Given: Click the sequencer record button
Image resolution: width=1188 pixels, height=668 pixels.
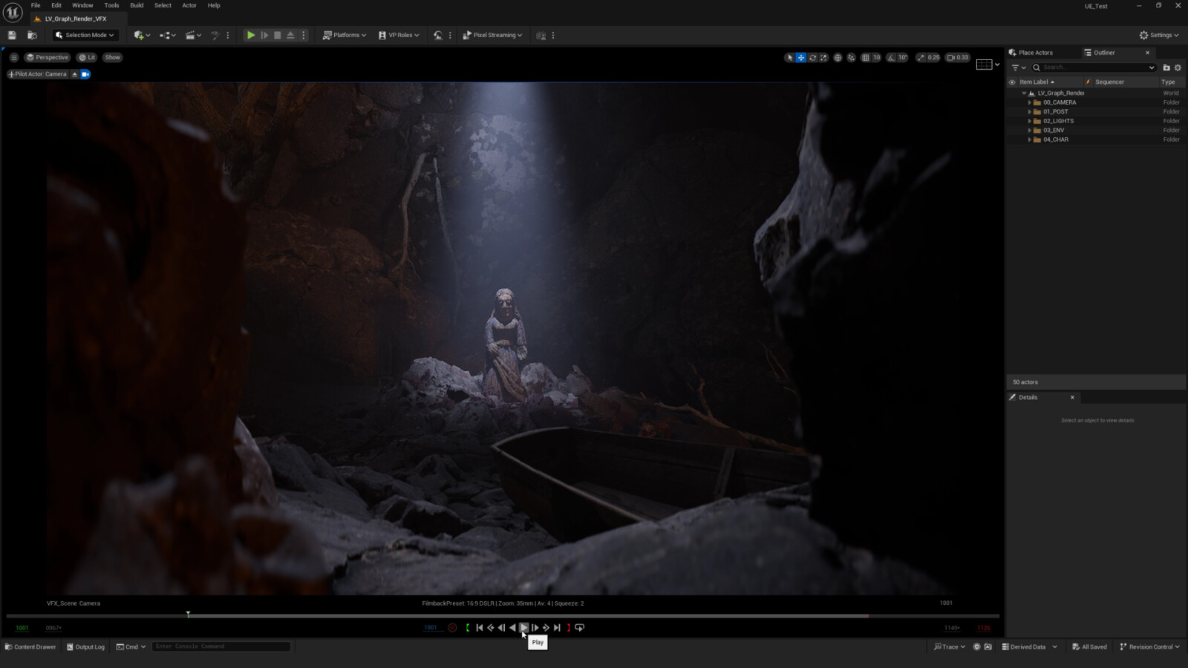Looking at the screenshot, I should click(x=452, y=628).
